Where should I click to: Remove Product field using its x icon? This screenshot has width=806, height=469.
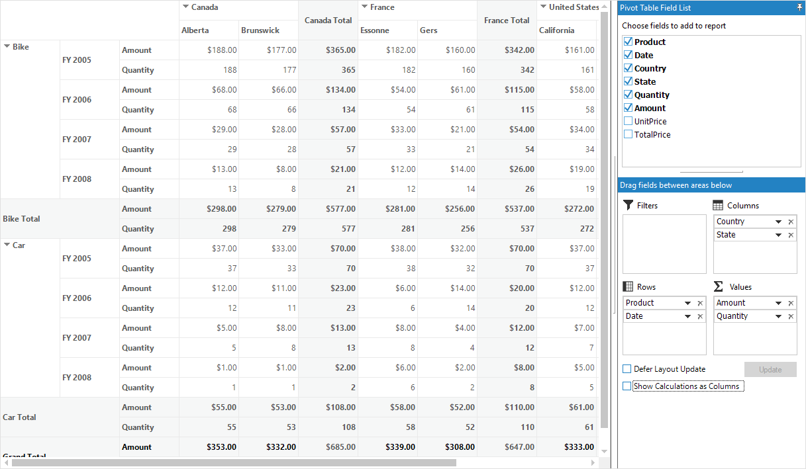click(x=700, y=303)
